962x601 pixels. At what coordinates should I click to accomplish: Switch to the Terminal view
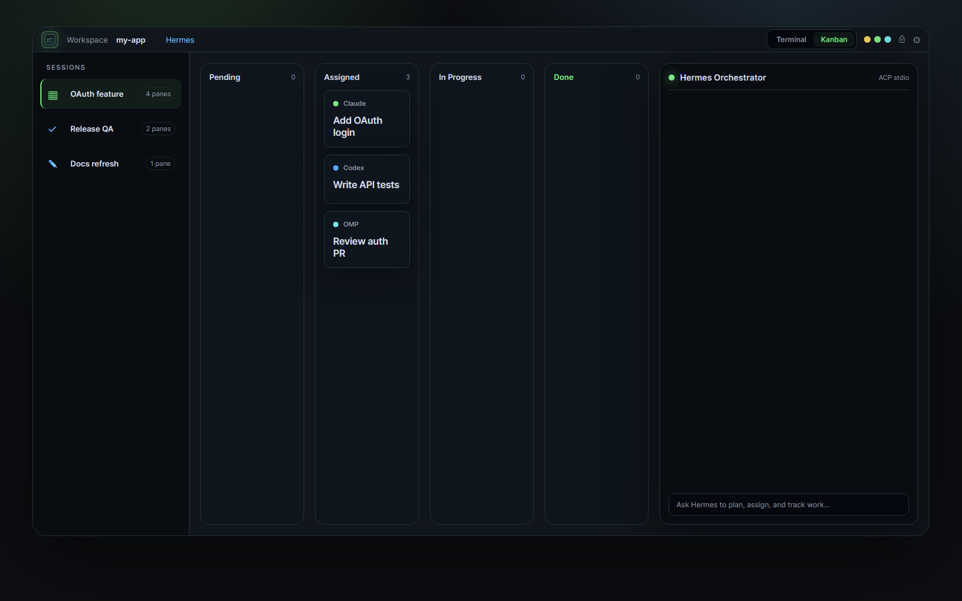point(791,40)
